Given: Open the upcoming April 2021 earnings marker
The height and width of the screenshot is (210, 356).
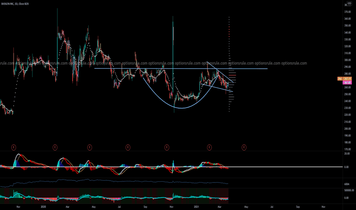Looking at the screenshot, I should 244,147.
